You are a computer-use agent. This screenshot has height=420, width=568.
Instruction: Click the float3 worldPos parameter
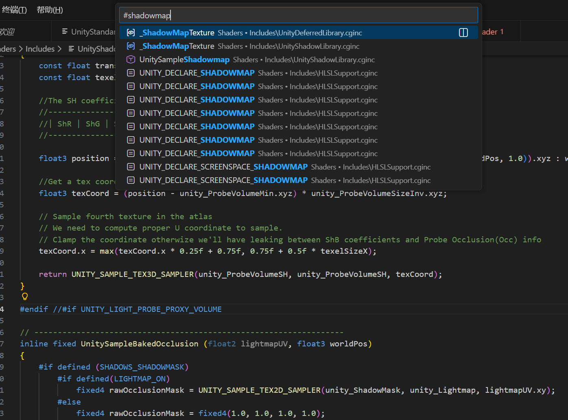coord(332,344)
